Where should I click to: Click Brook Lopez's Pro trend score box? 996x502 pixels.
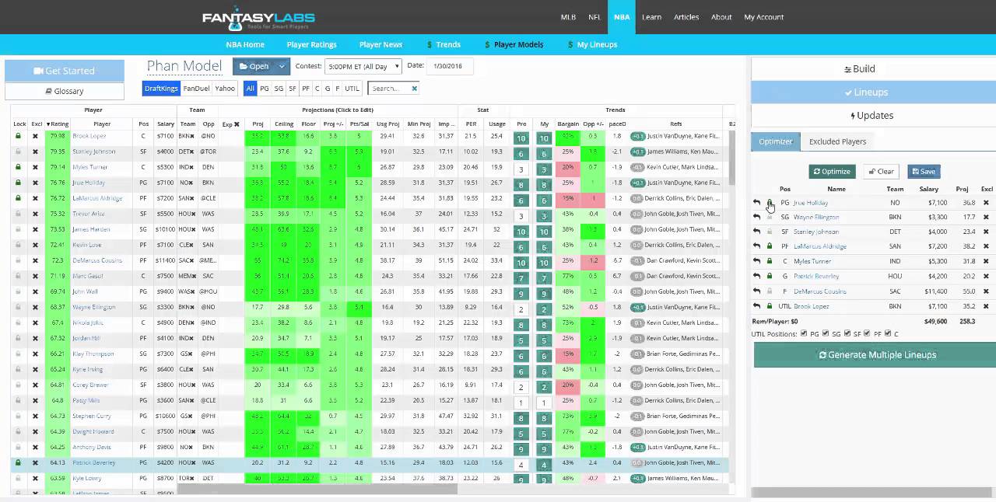pos(521,138)
